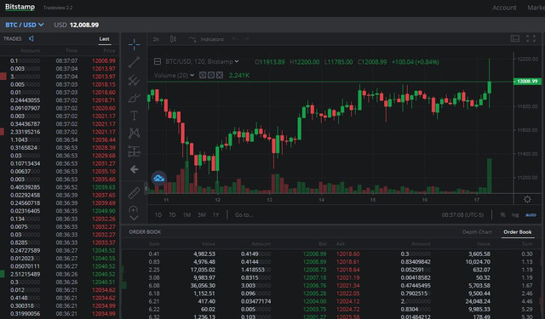Image resolution: width=545 pixels, height=319 pixels.
Task: Toggle the auto scale option
Action: 531,215
